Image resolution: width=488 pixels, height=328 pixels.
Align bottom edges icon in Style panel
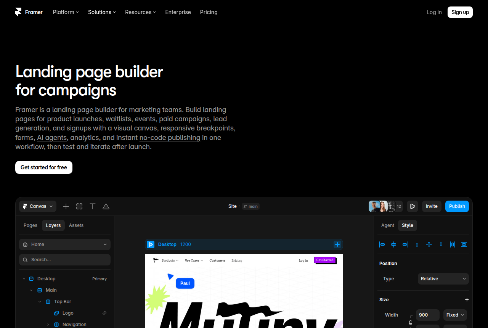(x=441, y=244)
